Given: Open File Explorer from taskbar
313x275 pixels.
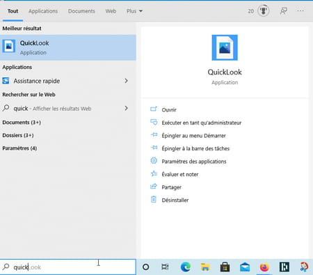Looking at the screenshot, I should coord(205,267).
